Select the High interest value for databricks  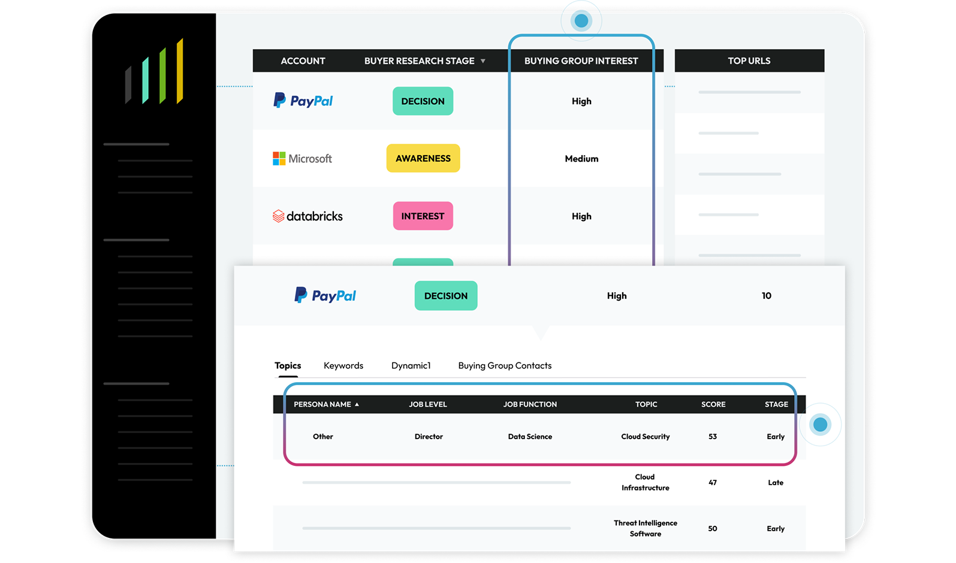pos(581,216)
